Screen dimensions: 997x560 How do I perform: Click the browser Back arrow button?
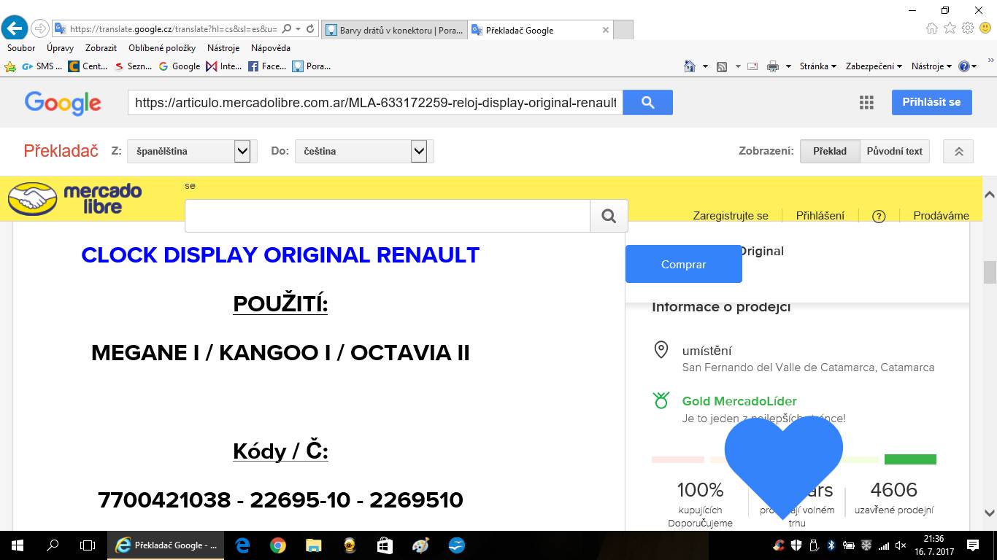15,29
